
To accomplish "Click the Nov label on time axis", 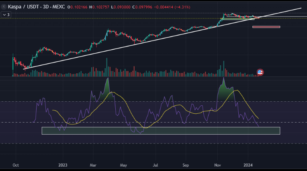I will point(217,165).
